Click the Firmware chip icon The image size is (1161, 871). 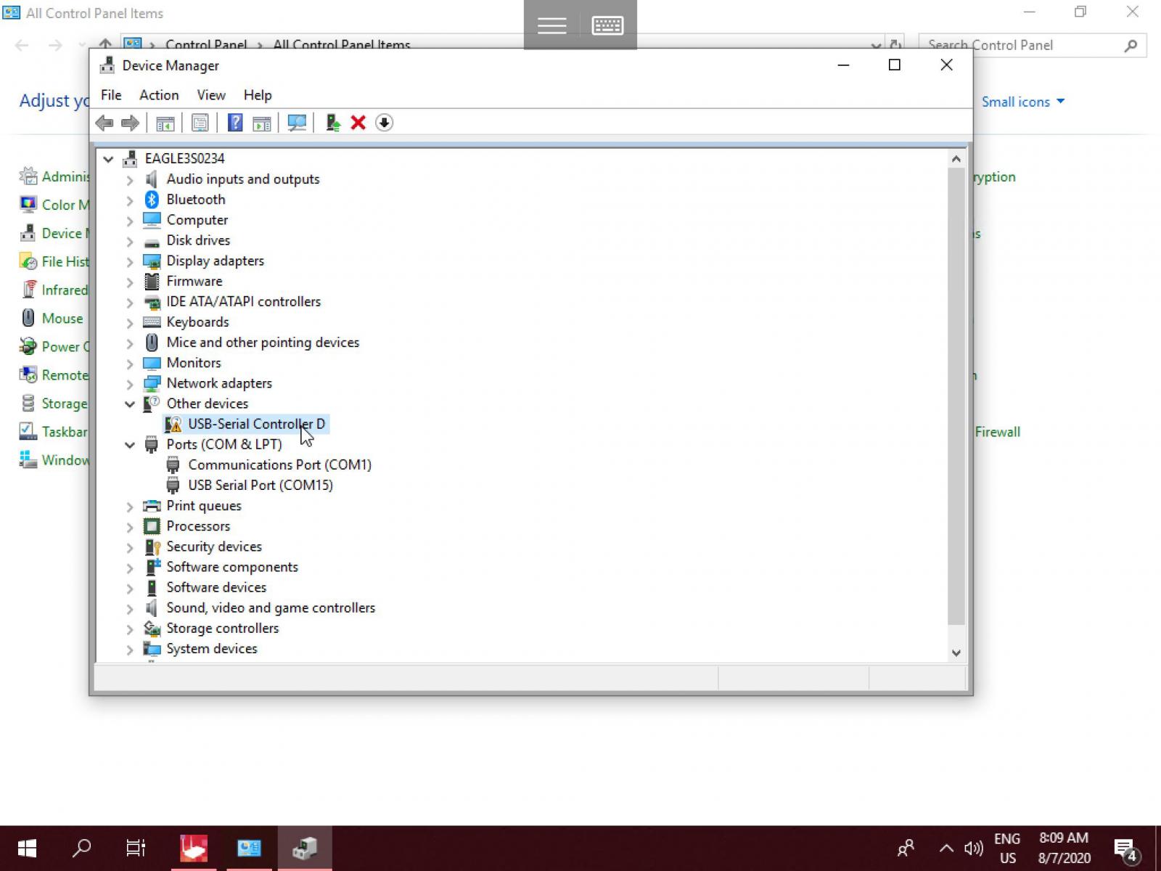pos(152,281)
